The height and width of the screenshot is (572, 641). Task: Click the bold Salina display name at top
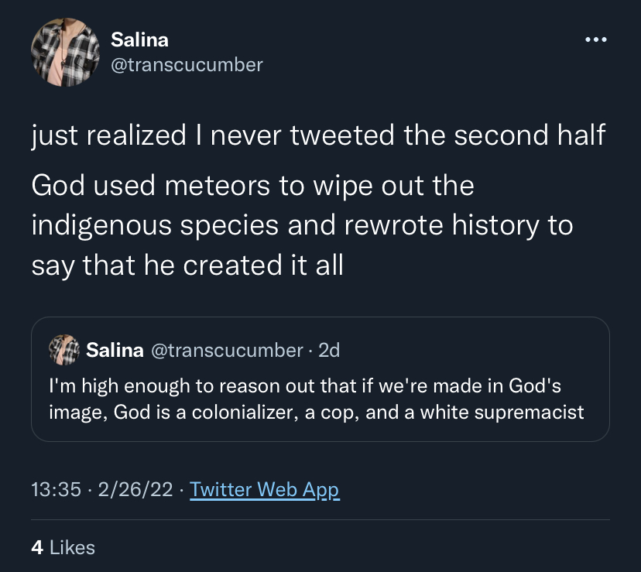click(x=139, y=39)
